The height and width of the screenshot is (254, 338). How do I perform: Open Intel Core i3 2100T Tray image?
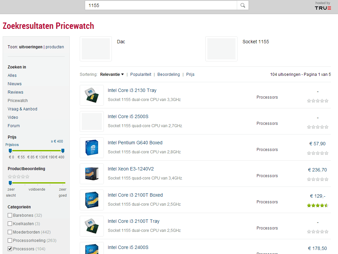(x=92, y=226)
